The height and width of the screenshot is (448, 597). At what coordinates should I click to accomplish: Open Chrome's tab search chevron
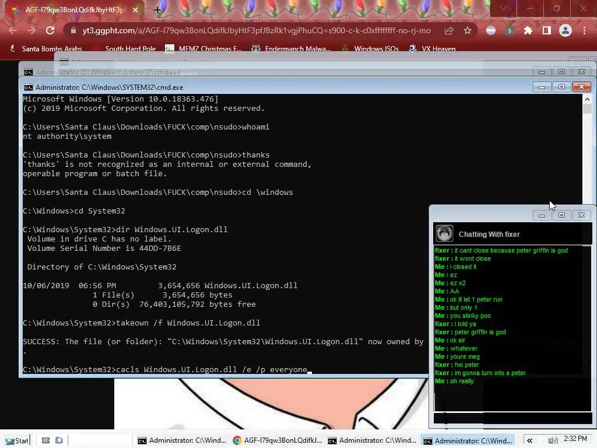(x=503, y=8)
